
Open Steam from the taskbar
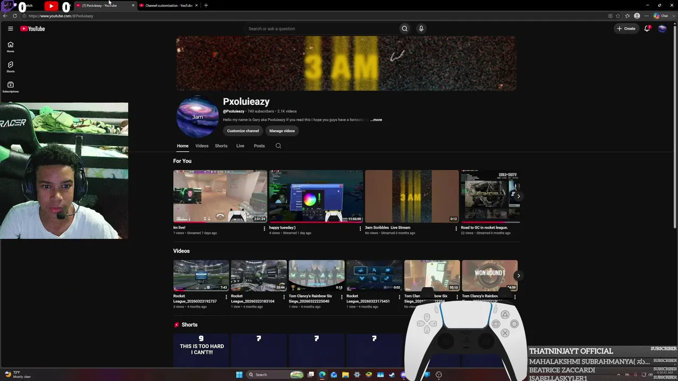coord(392,375)
